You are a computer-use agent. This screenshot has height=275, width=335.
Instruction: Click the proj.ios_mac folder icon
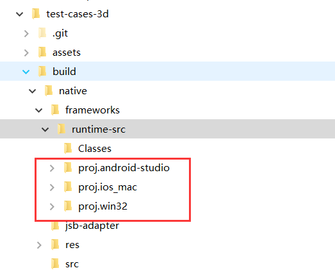(x=68, y=187)
